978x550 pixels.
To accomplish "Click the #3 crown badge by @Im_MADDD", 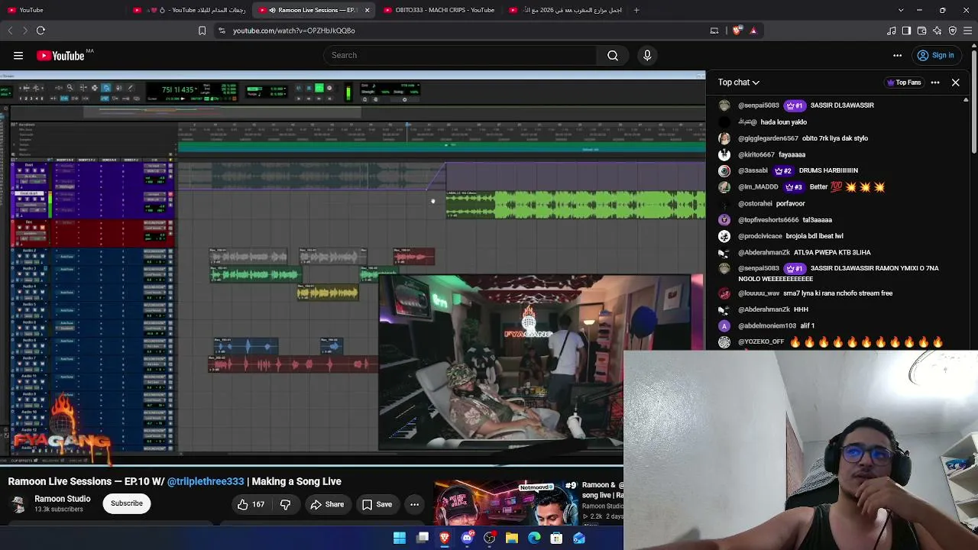I will [793, 186].
